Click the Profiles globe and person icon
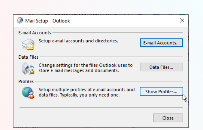The height and width of the screenshot is (130, 203). coord(28,93)
